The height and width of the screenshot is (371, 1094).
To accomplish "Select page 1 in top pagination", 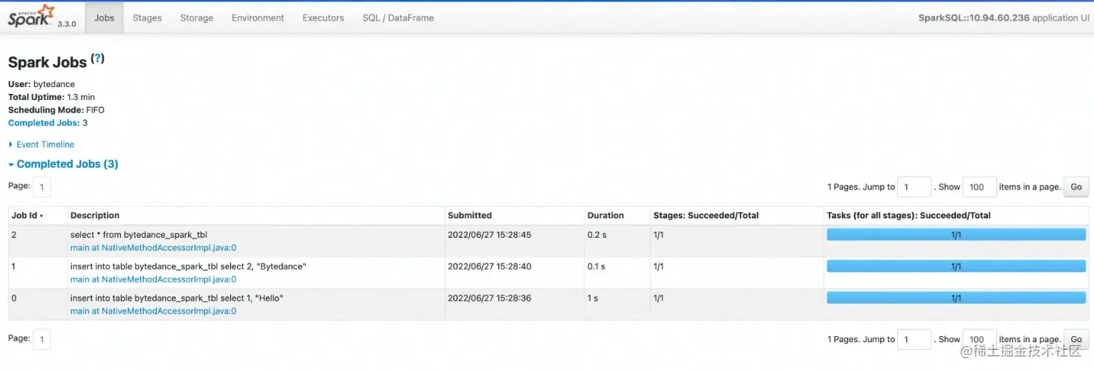I will (42, 187).
